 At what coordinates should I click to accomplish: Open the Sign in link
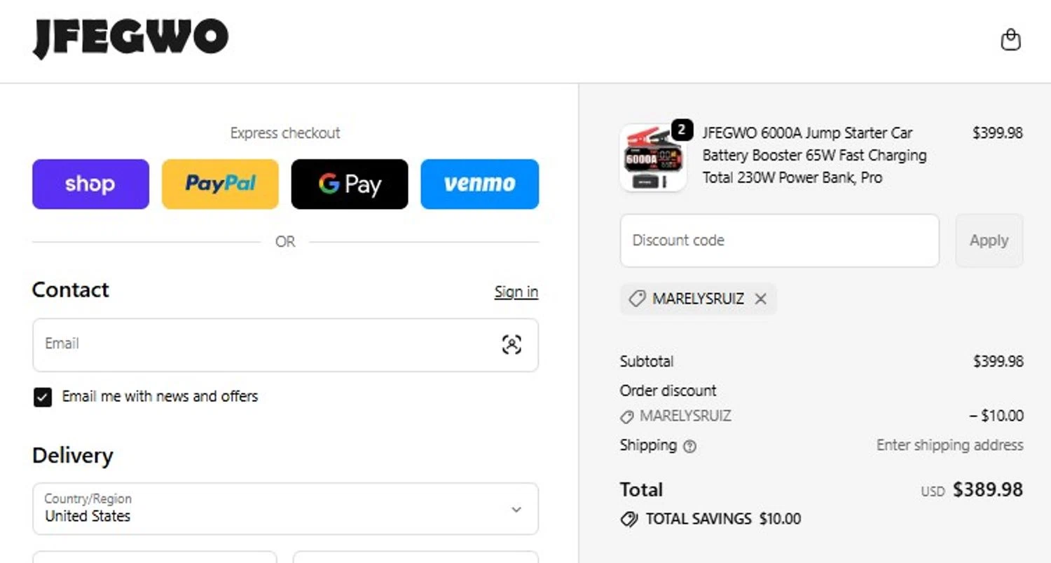click(x=516, y=292)
